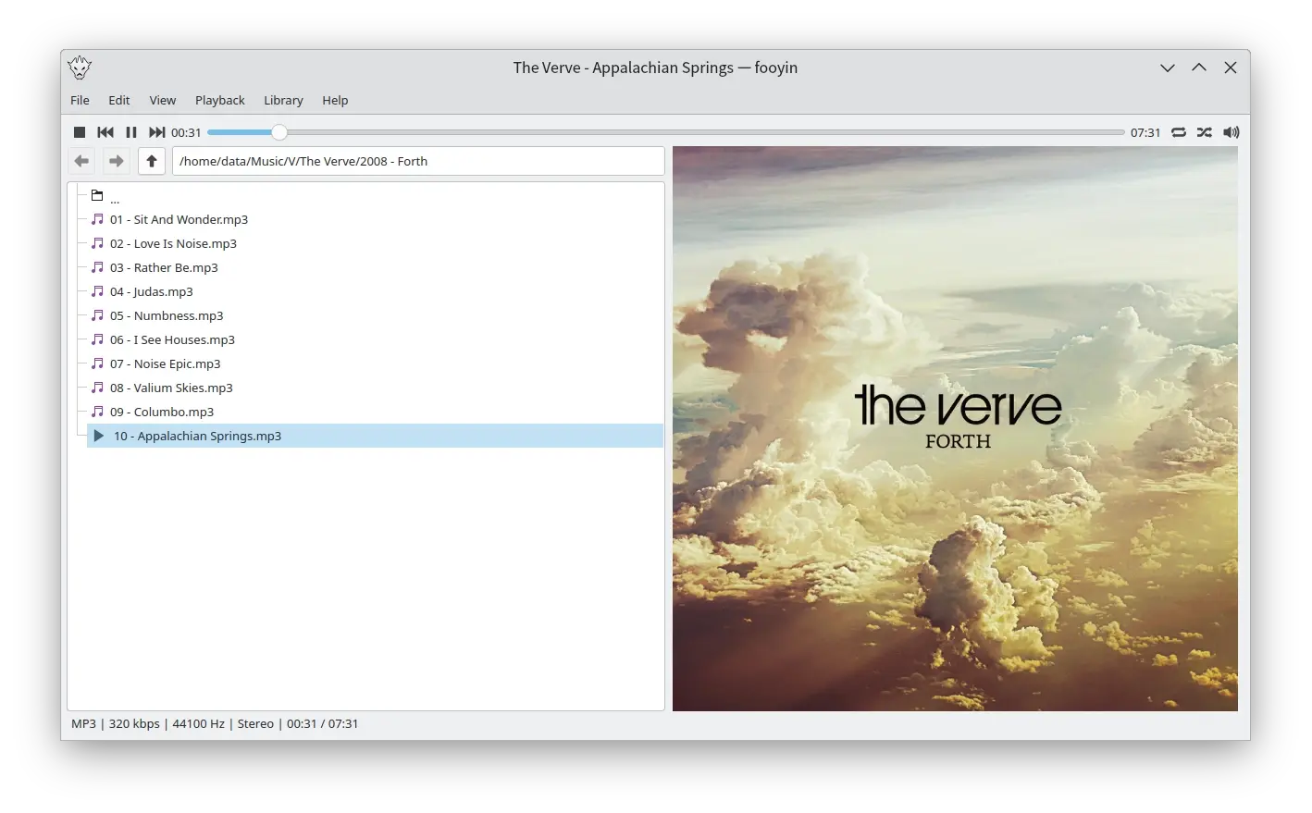Skip to the next track

point(157,132)
